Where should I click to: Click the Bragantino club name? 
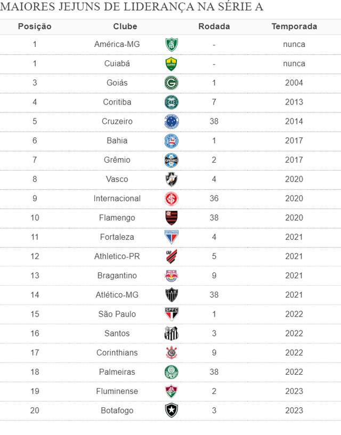pyautogui.click(x=117, y=276)
